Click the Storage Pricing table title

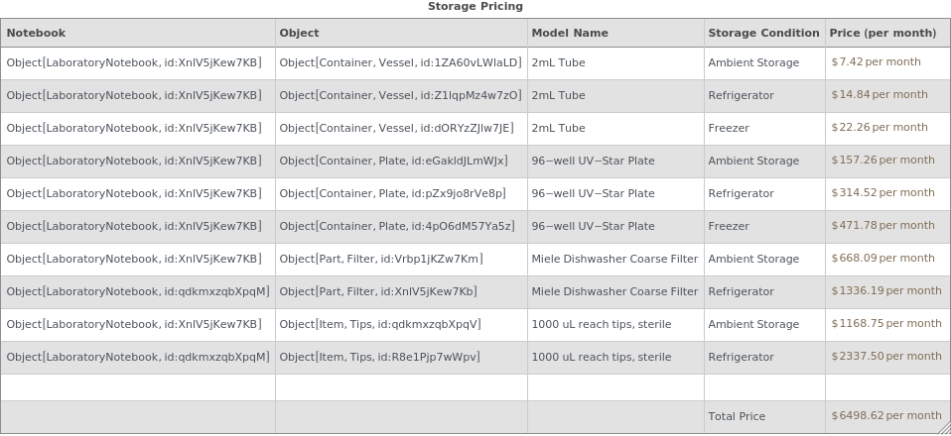pos(475,7)
